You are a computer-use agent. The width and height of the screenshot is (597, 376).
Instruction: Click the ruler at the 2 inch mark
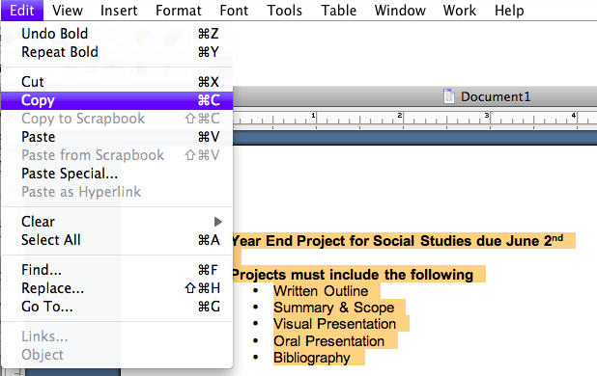coord(400,116)
